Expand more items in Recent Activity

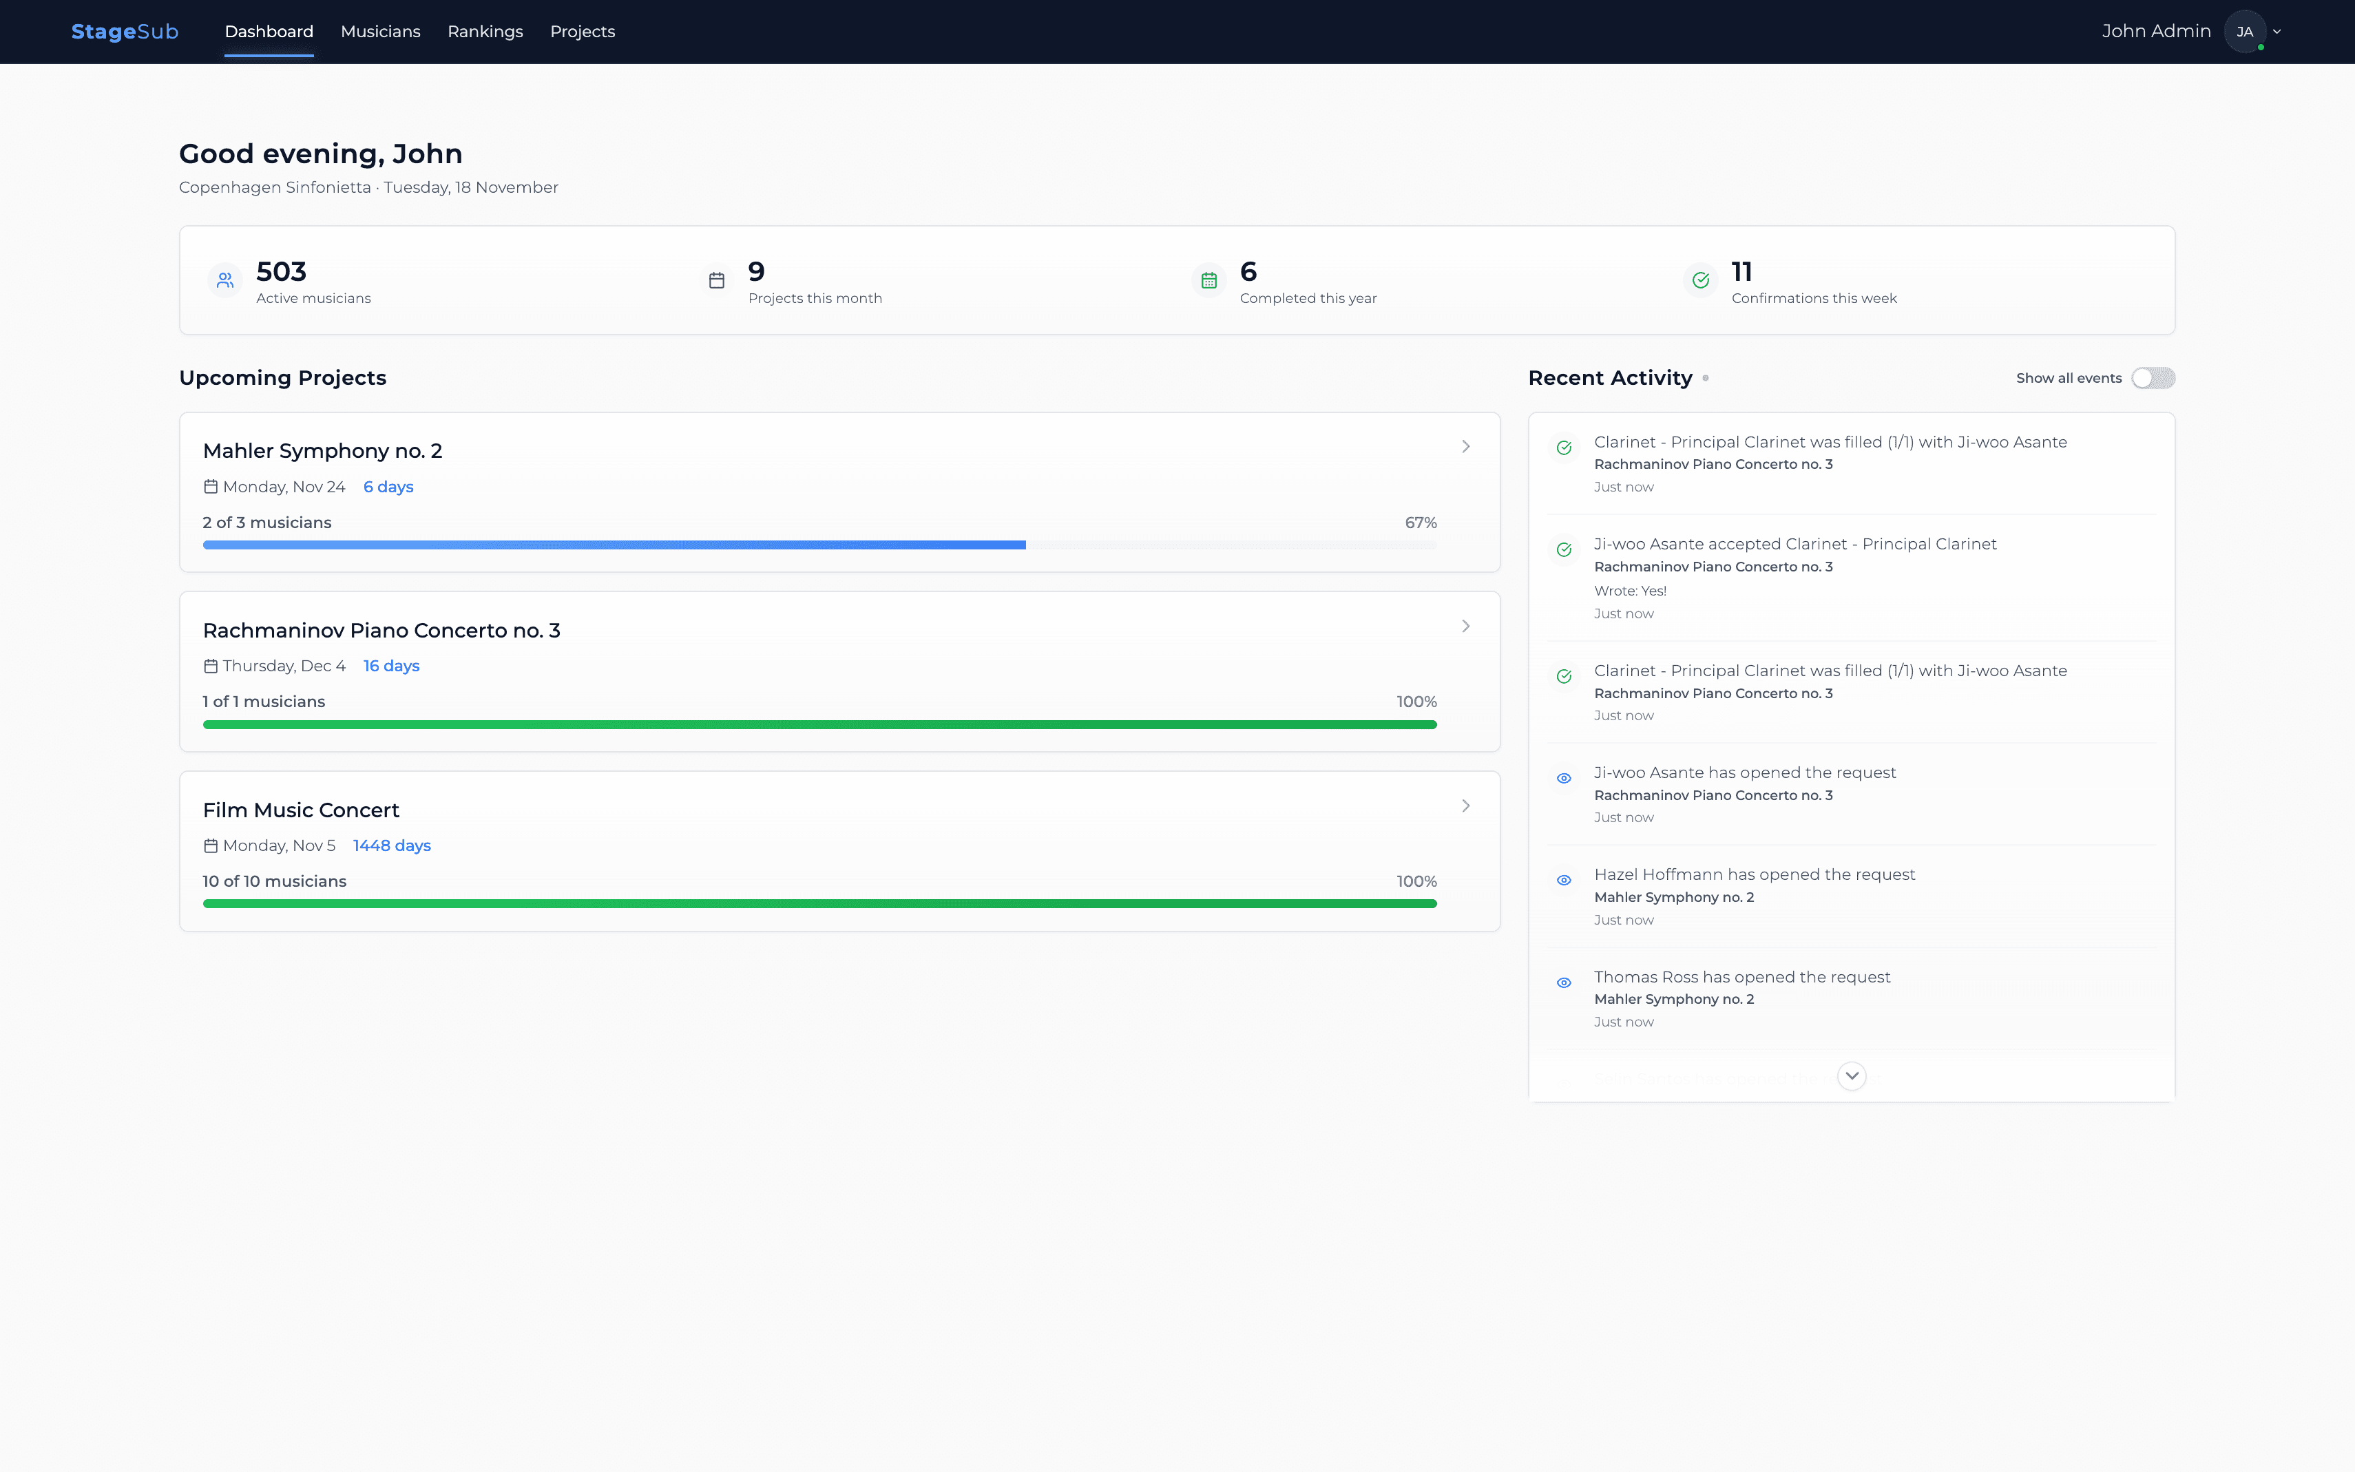coord(1851,1075)
